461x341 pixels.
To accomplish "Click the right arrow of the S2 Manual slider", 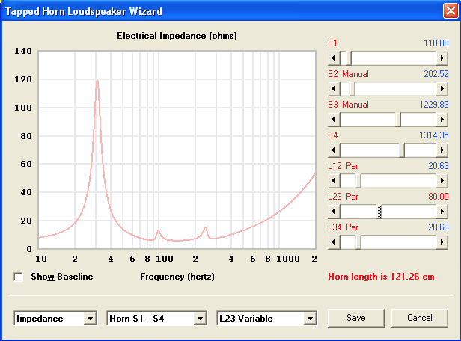I will coord(442,89).
